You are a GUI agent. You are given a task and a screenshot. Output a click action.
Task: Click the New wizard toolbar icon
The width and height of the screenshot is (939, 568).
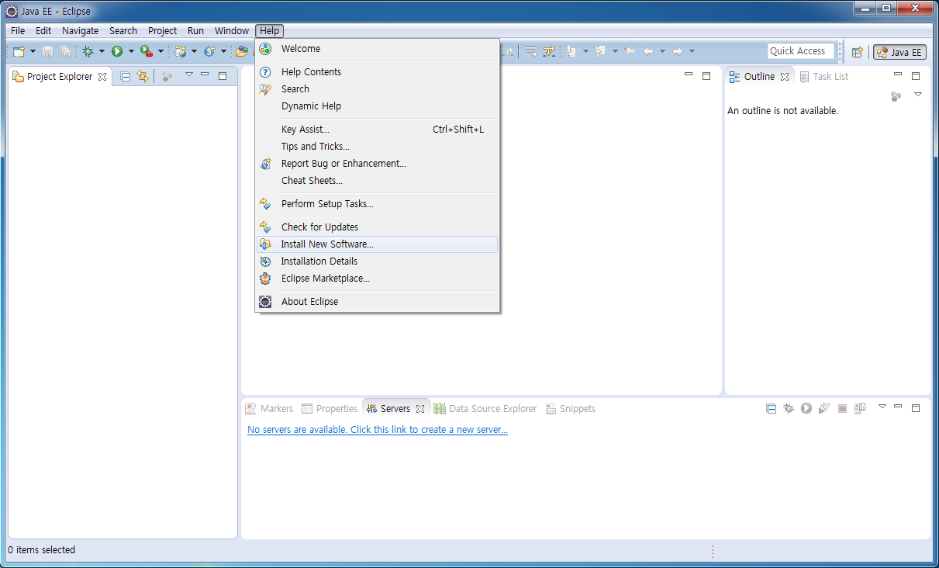point(19,51)
